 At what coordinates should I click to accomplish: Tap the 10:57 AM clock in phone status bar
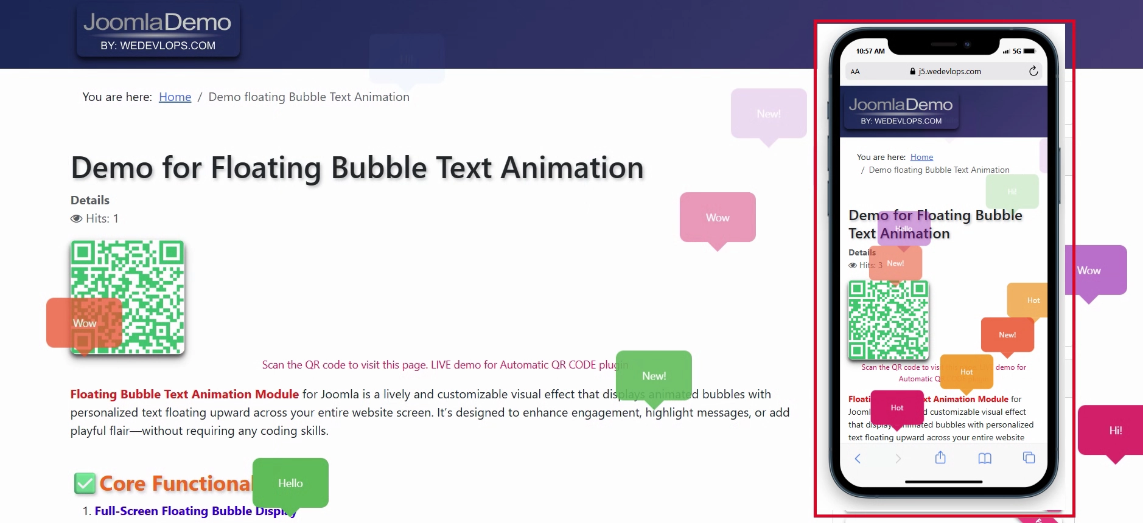point(870,51)
